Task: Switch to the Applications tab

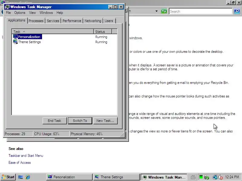Action: point(17,20)
